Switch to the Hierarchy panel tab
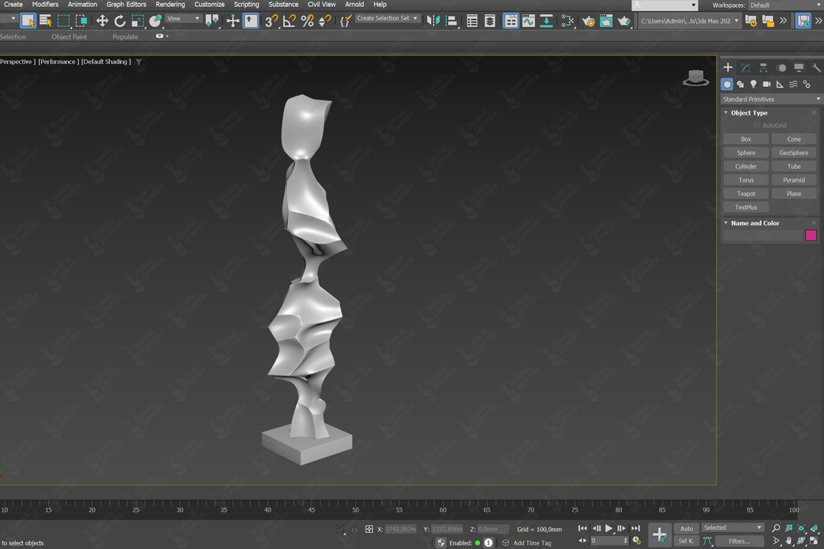Screen dimensions: 824x549 [x=763, y=67]
